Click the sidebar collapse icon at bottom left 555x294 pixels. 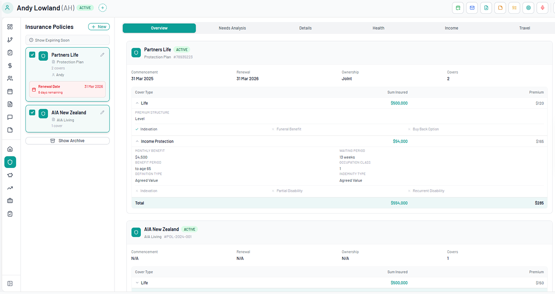tap(10, 283)
